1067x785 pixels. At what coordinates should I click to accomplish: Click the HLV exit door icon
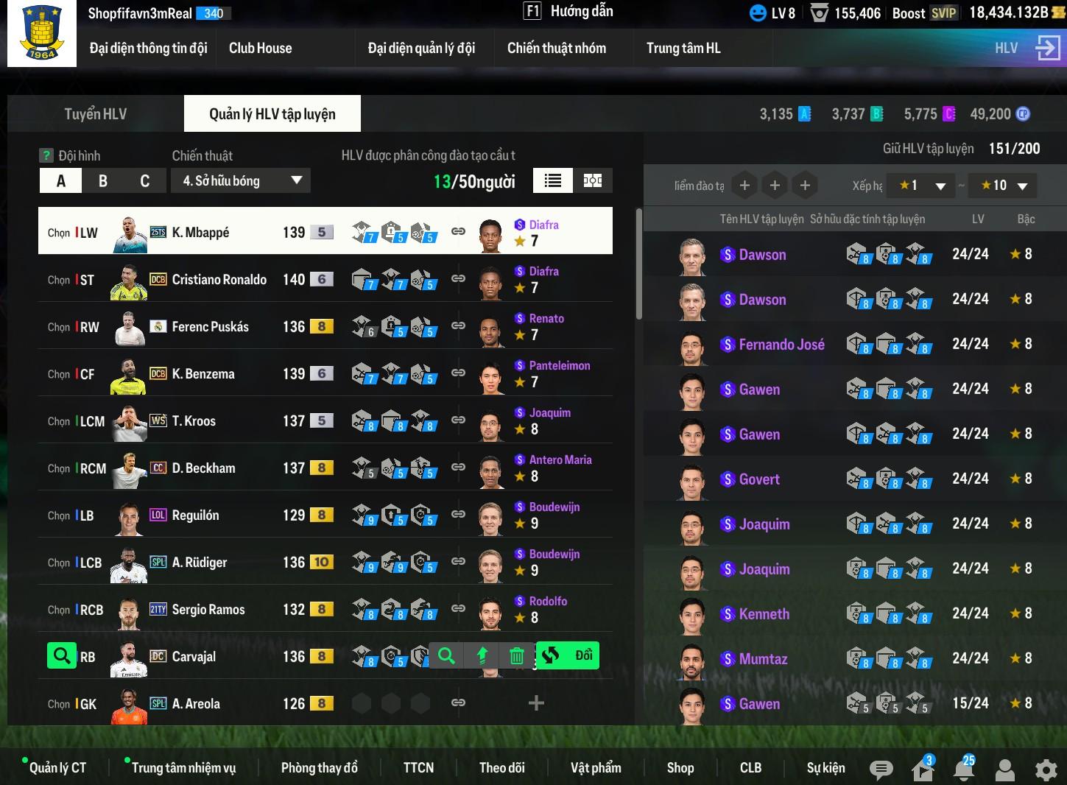(x=1047, y=48)
